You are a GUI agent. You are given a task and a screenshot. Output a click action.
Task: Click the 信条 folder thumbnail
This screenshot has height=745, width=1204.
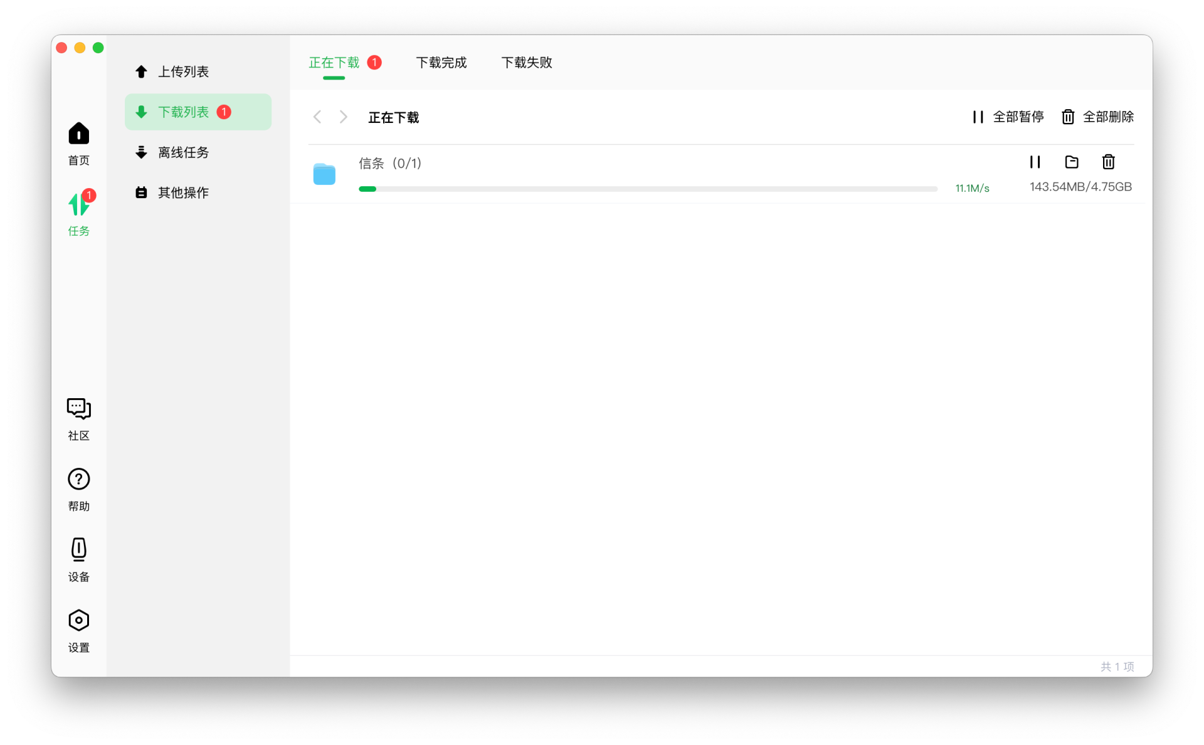[x=324, y=174]
